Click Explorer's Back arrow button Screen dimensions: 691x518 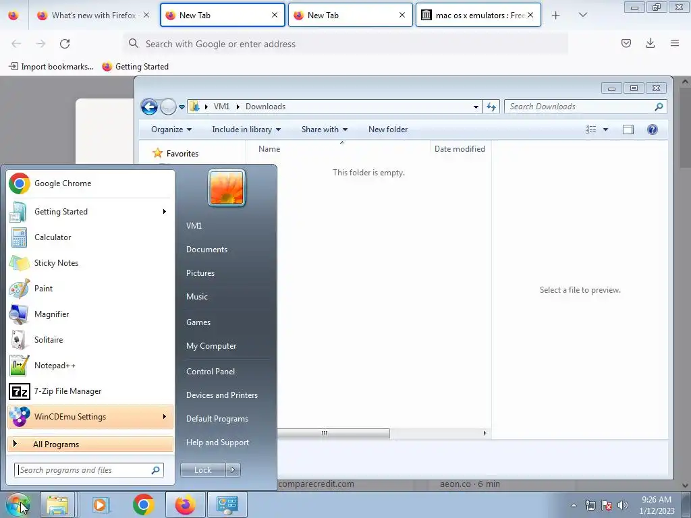pyautogui.click(x=149, y=107)
